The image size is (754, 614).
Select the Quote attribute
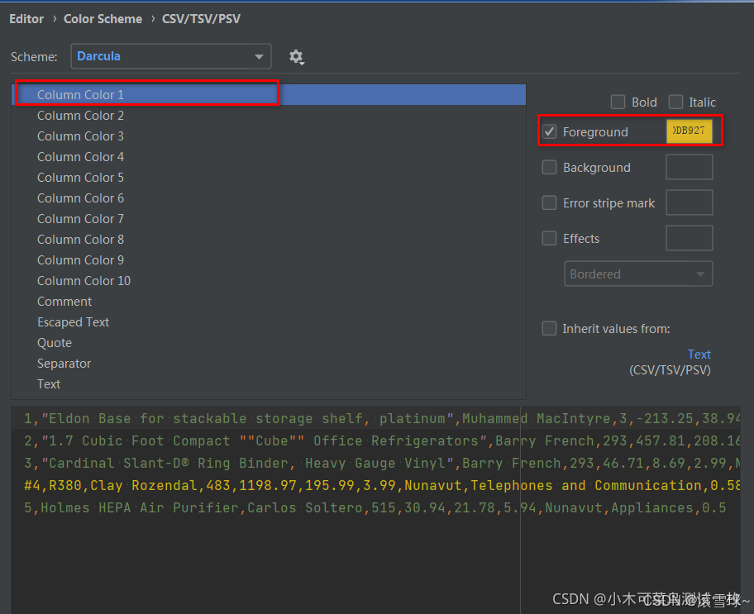(269, 343)
